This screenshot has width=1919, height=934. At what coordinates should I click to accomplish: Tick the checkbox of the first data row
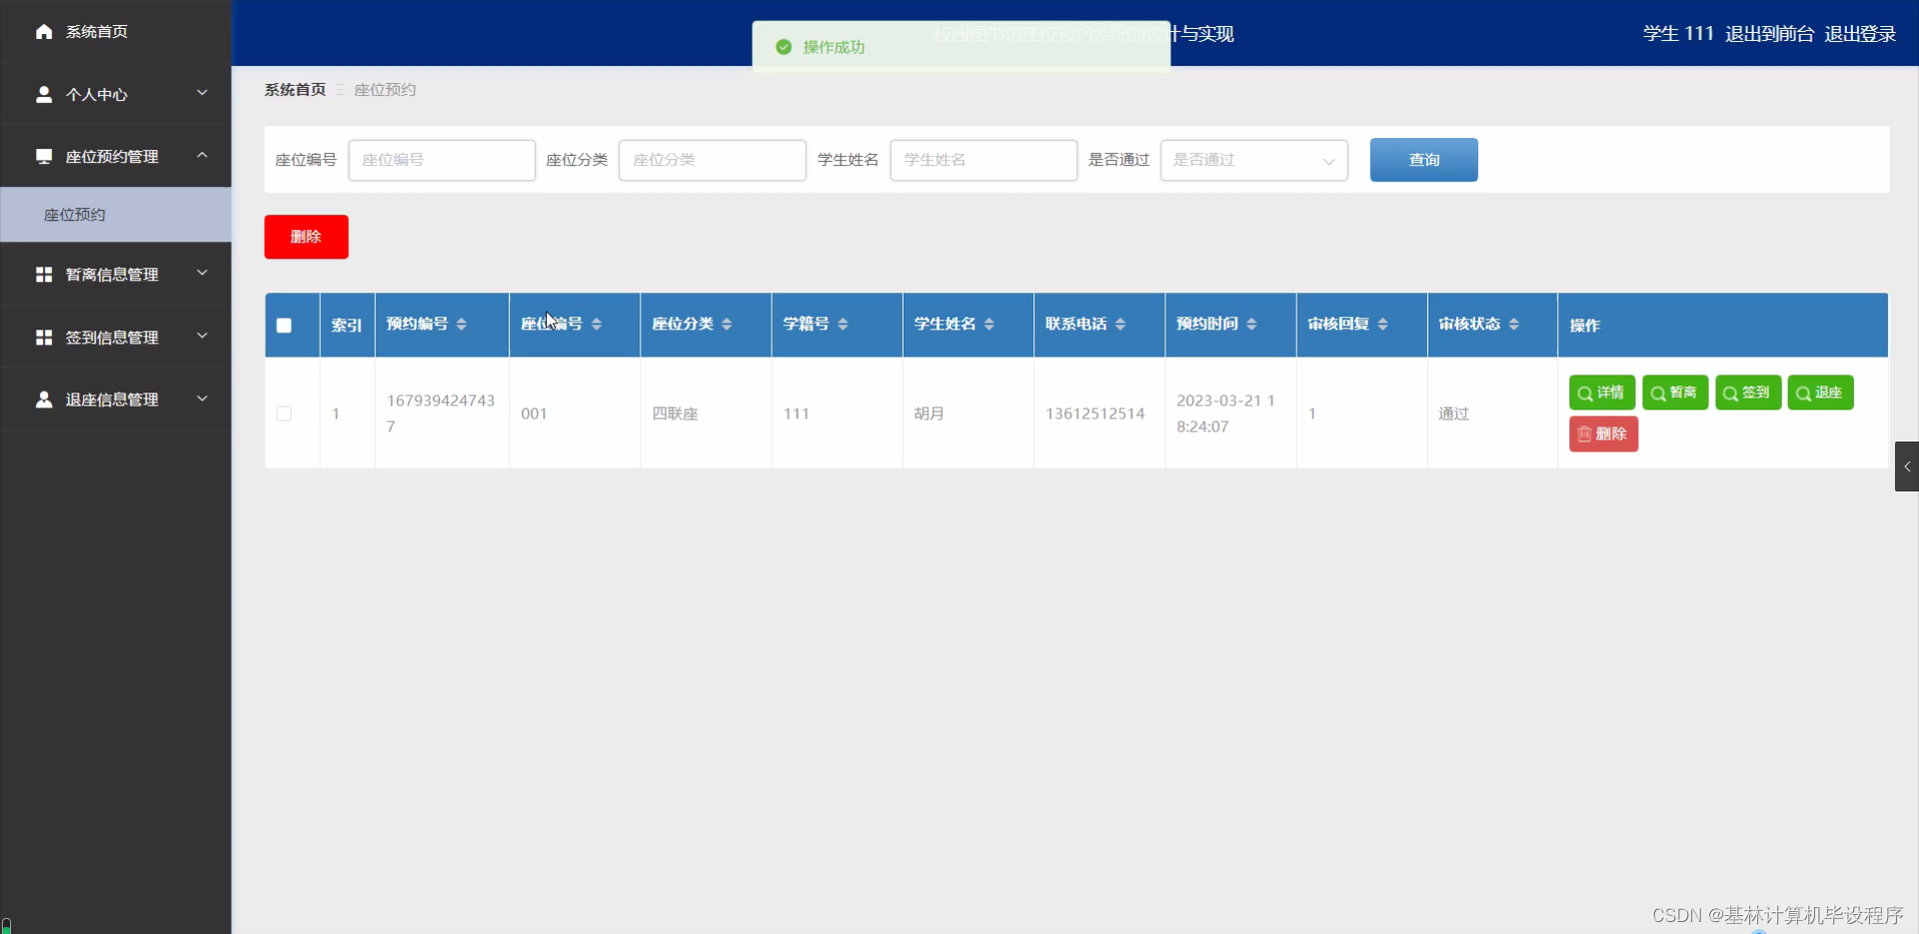pyautogui.click(x=284, y=414)
